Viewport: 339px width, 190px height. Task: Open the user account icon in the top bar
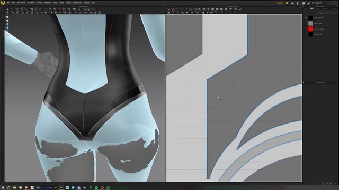[x=298, y=3]
